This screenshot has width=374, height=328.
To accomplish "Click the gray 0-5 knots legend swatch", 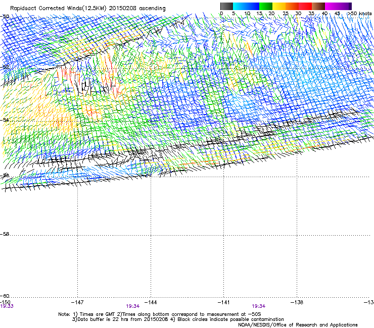I will coord(226,6).
